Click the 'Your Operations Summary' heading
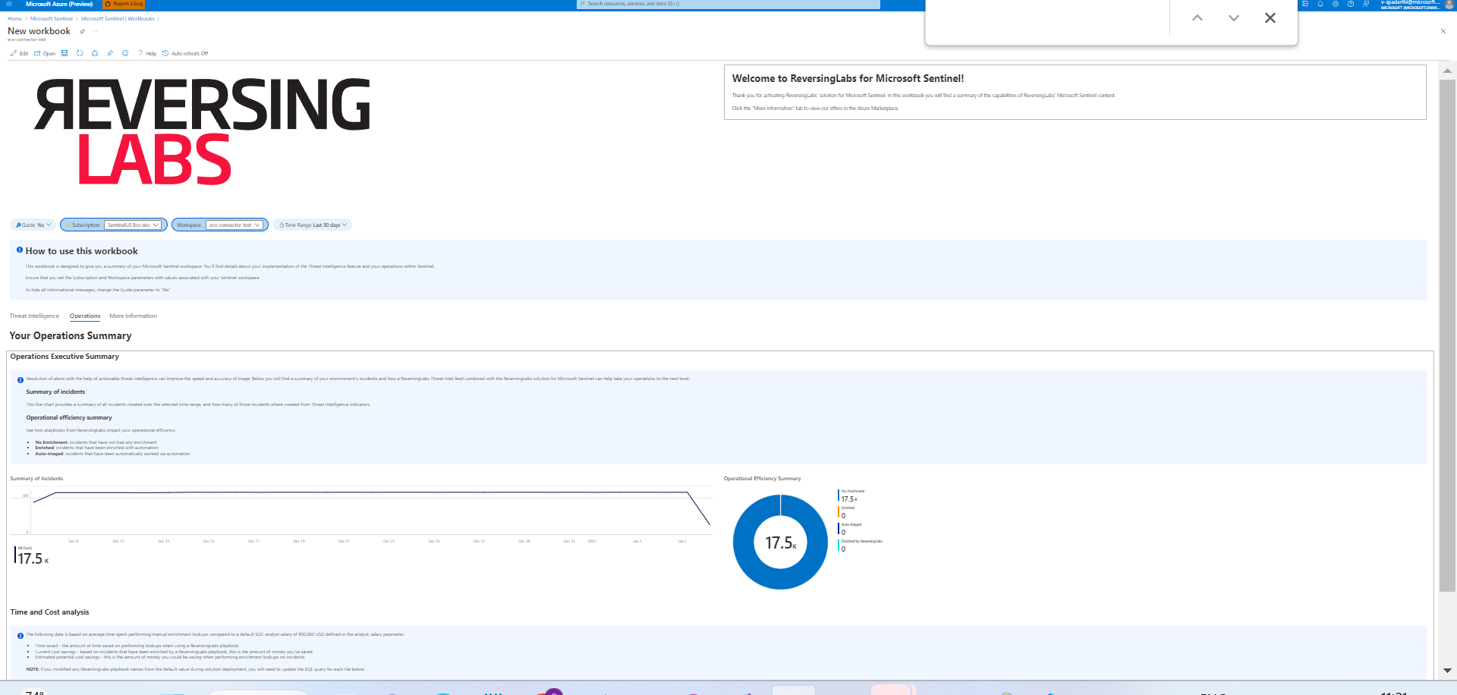This screenshot has height=695, width=1457. [x=71, y=336]
